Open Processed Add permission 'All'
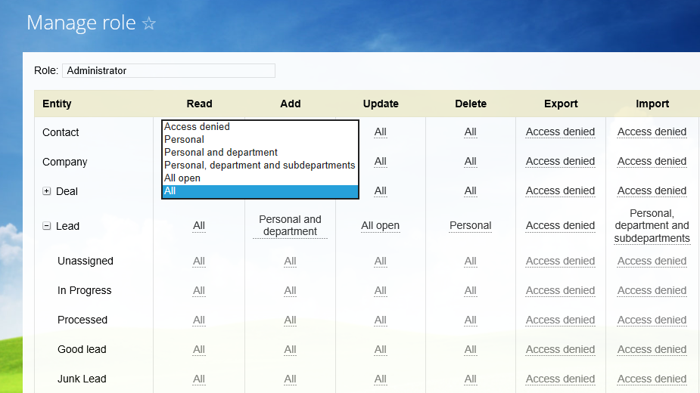This screenshot has width=700, height=393. pos(290,320)
